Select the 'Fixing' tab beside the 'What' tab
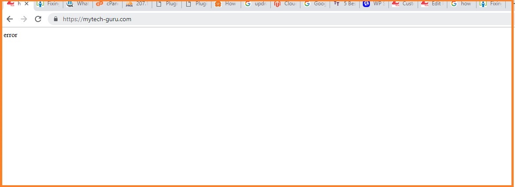The width and height of the screenshot is (515, 187). click(x=48, y=4)
